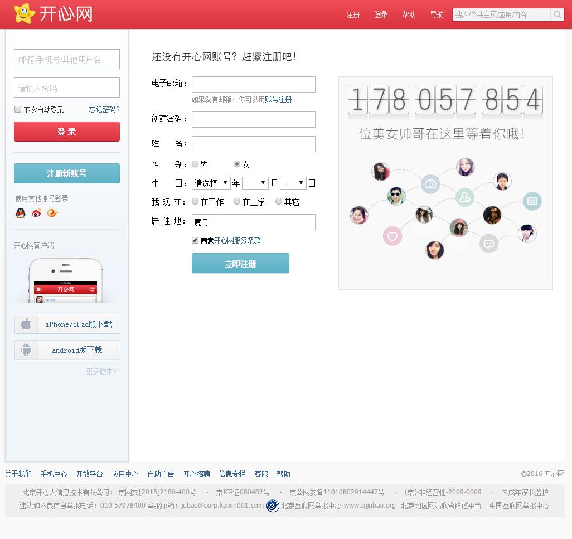
Task: Click the username login input field
Action: [67, 59]
